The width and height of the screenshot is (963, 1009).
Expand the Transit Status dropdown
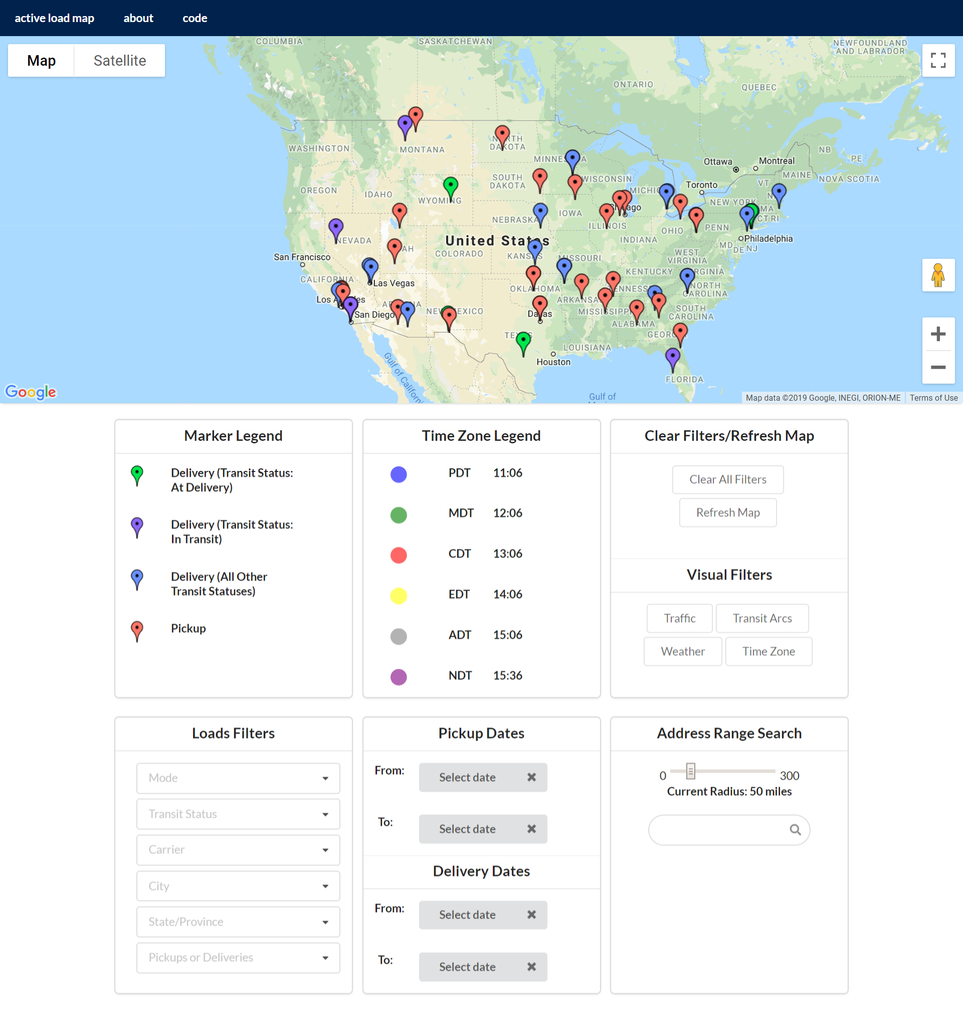tap(238, 814)
